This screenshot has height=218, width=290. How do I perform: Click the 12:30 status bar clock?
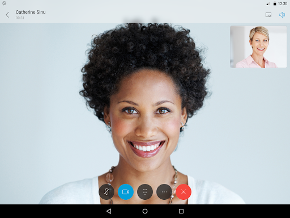click(x=283, y=3)
